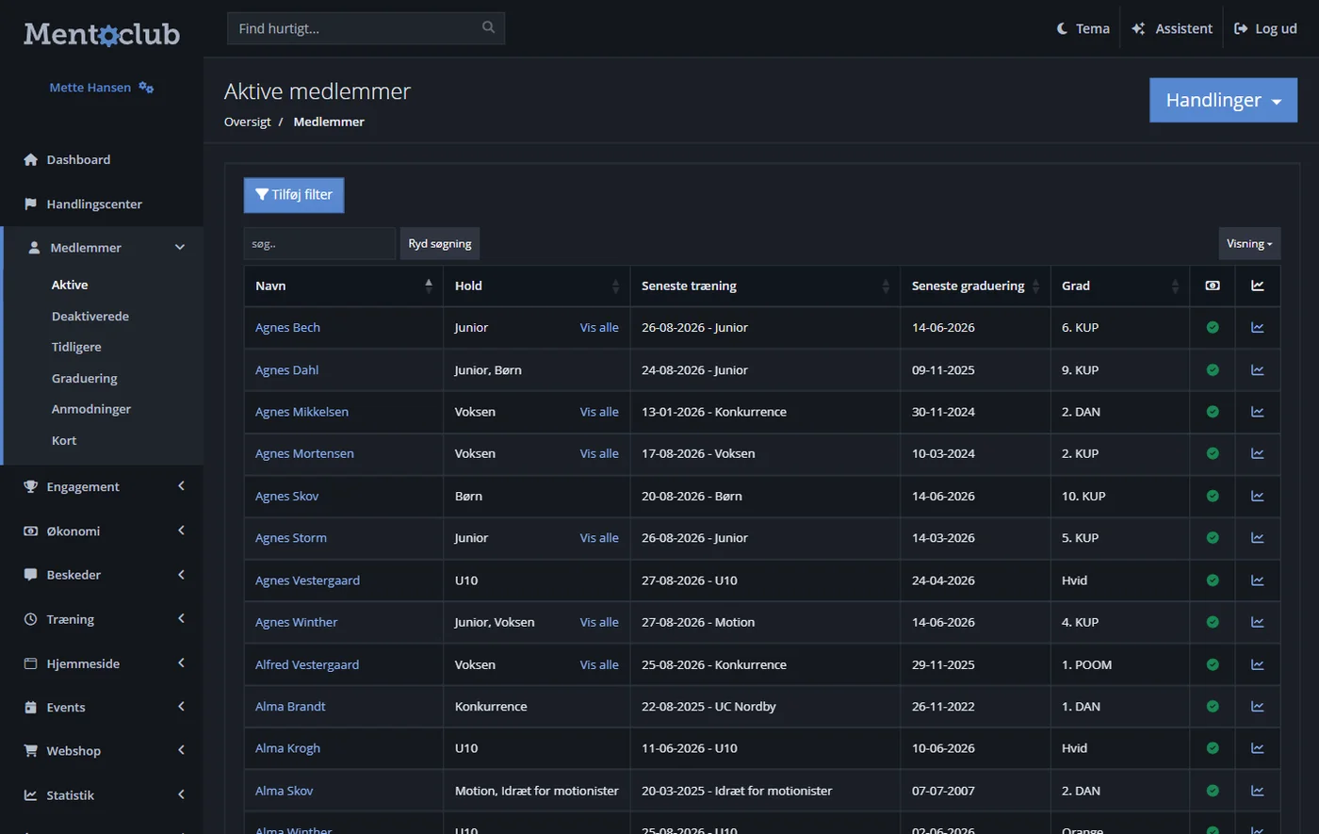
Task: Open statistics chart icon for Agnes Bech
Action: (1257, 327)
